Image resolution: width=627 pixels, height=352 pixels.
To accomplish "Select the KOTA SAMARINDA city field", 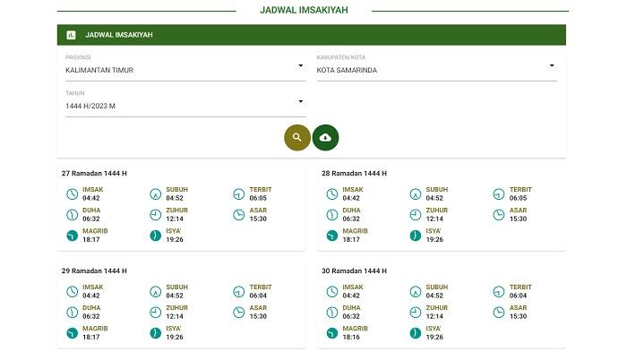I will 437,70.
